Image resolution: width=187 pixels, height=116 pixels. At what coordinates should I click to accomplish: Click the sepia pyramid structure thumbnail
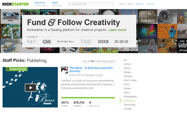pos(148,16)
